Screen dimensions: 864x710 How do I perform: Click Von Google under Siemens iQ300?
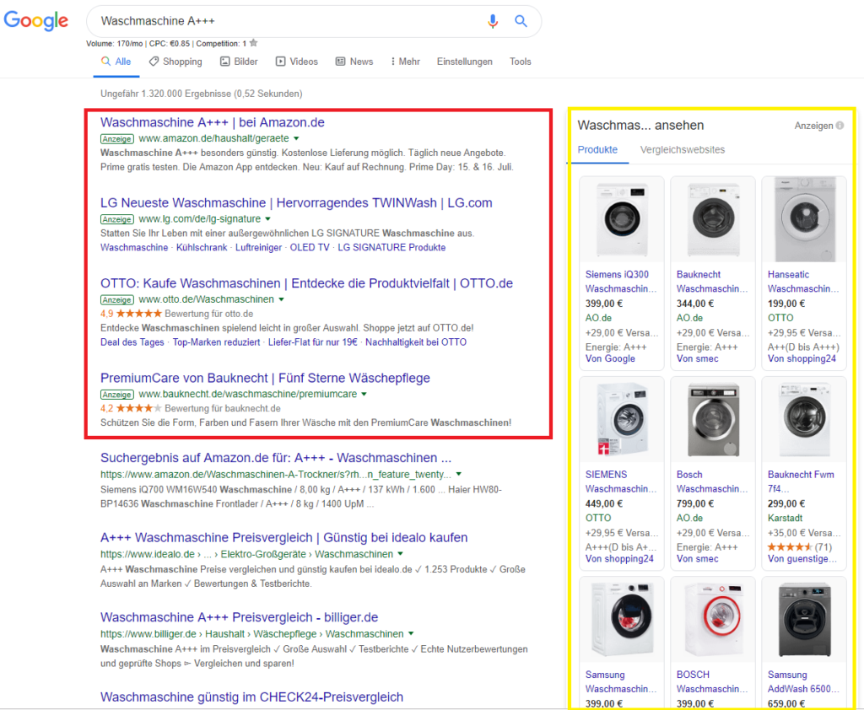click(610, 358)
